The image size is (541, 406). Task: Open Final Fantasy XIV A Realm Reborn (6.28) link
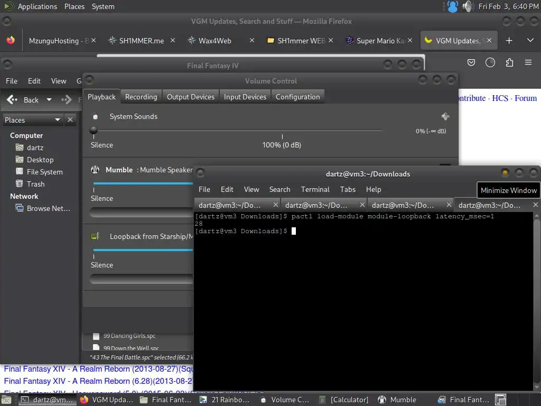[x=99, y=381]
